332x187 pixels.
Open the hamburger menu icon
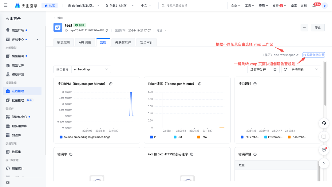[x=6, y=5]
